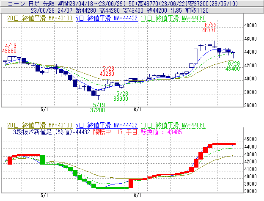This screenshot has height=201, width=264.
Task: Click the 45000 label on lower price axis
Action: point(250,139)
